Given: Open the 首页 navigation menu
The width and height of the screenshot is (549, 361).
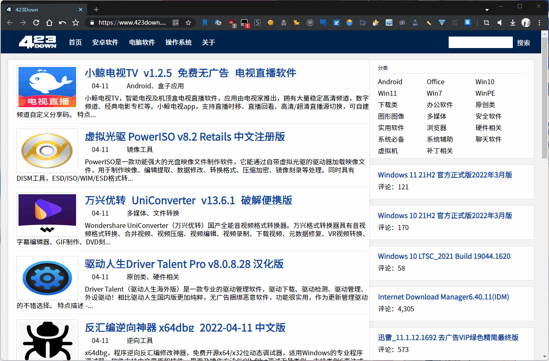Looking at the screenshot, I should pos(75,42).
